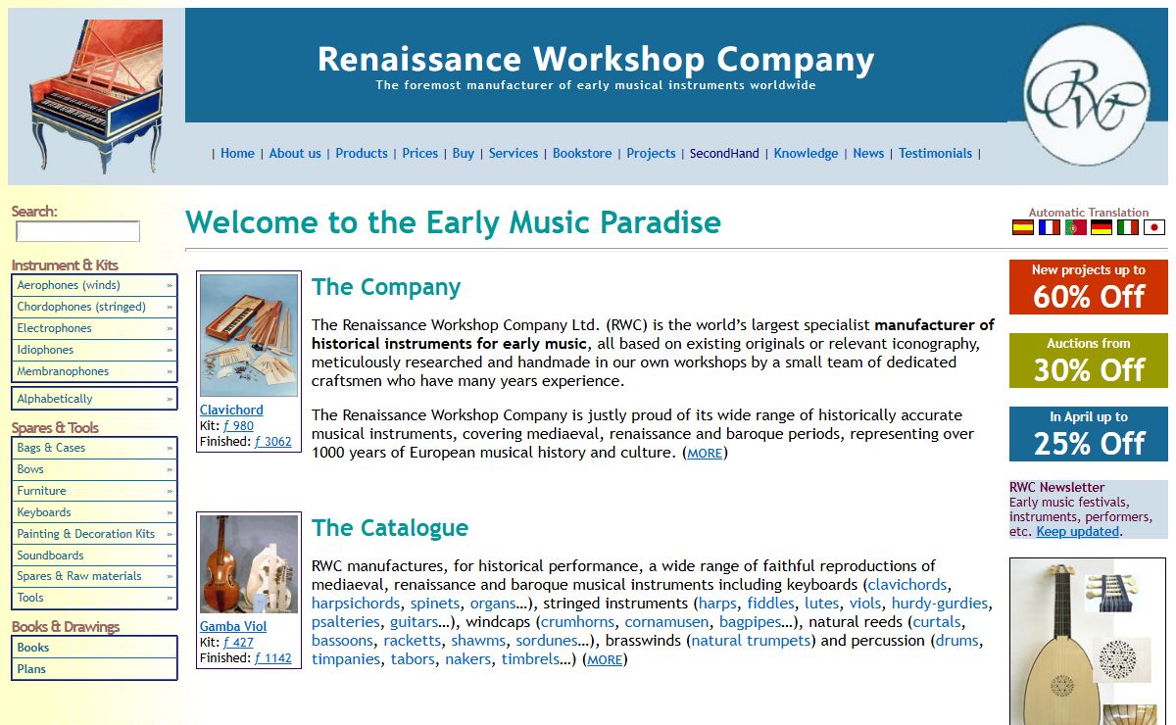Screen dimensions: 1176x725
Task: Follow the natural trumpets link
Action: click(x=752, y=641)
